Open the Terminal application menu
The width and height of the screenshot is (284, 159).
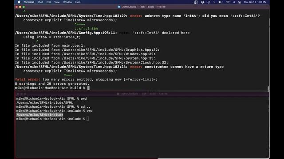tap(29, 2)
